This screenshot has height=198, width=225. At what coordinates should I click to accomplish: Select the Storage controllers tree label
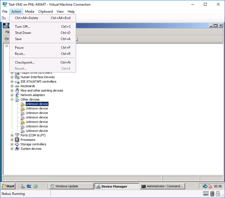(33, 144)
